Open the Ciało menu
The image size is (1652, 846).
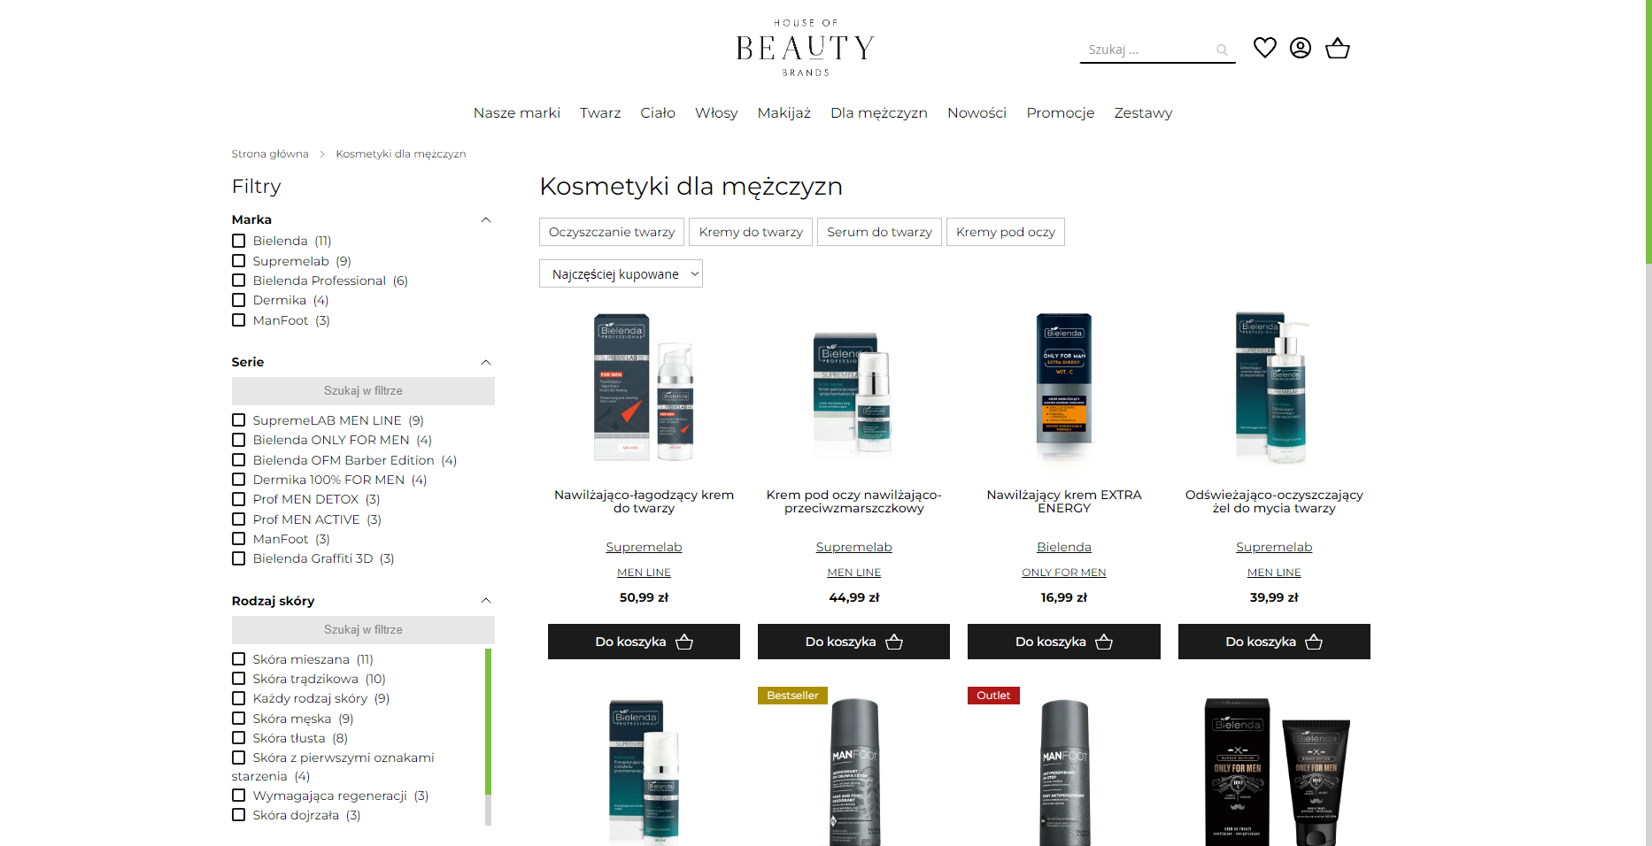658,112
